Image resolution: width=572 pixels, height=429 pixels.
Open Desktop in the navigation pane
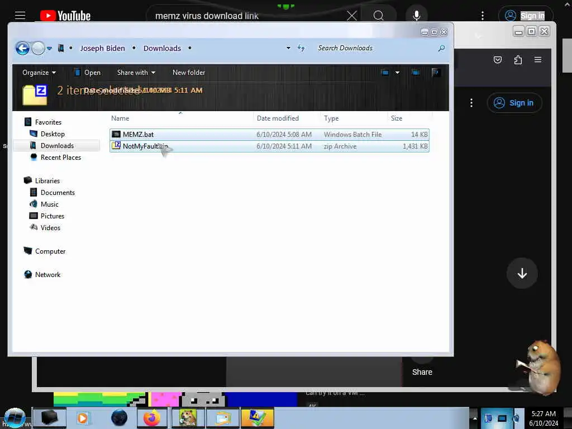pyautogui.click(x=53, y=134)
